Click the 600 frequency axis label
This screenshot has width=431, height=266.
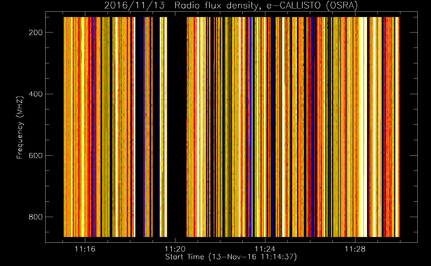tap(36, 156)
